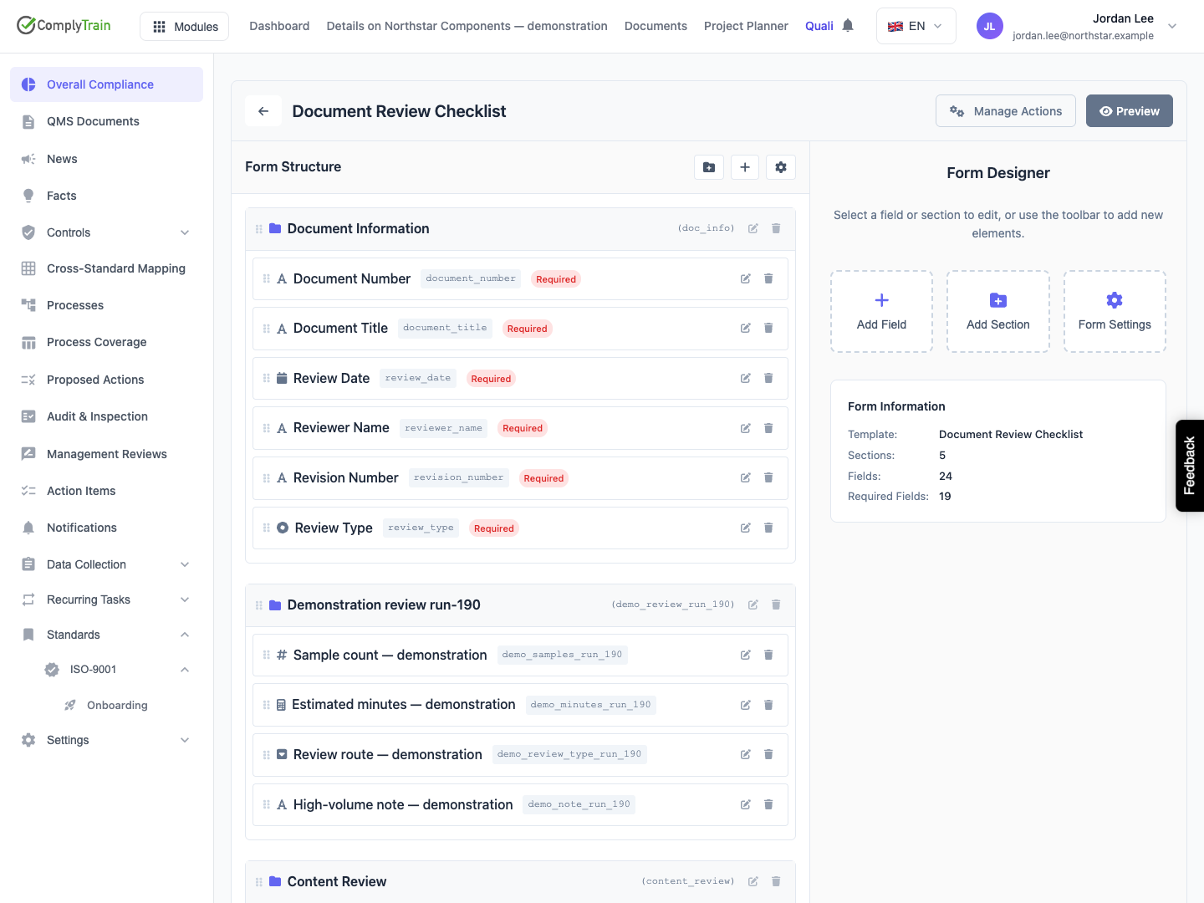1204x903 pixels.
Task: Select the Quali tab in top navigation
Action: (819, 26)
